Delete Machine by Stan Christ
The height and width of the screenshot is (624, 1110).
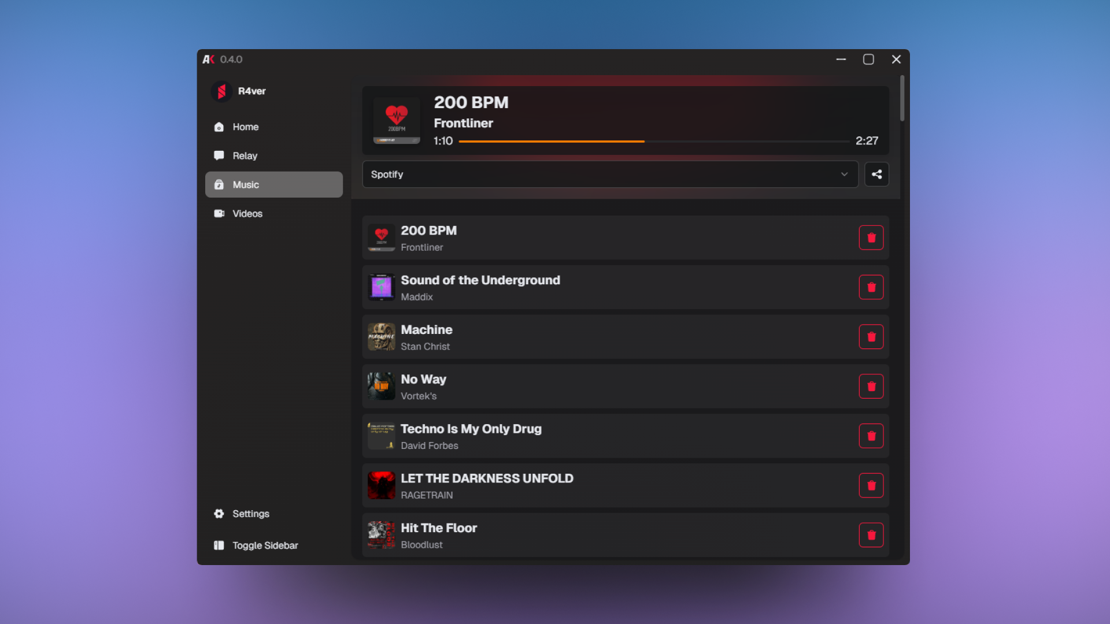click(x=871, y=337)
